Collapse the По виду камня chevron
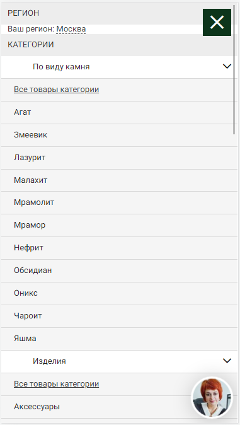Screen dimensions: 240x425 (x=227, y=66)
